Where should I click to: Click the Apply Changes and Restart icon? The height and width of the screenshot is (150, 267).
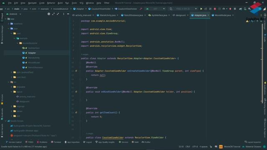click(206, 9)
